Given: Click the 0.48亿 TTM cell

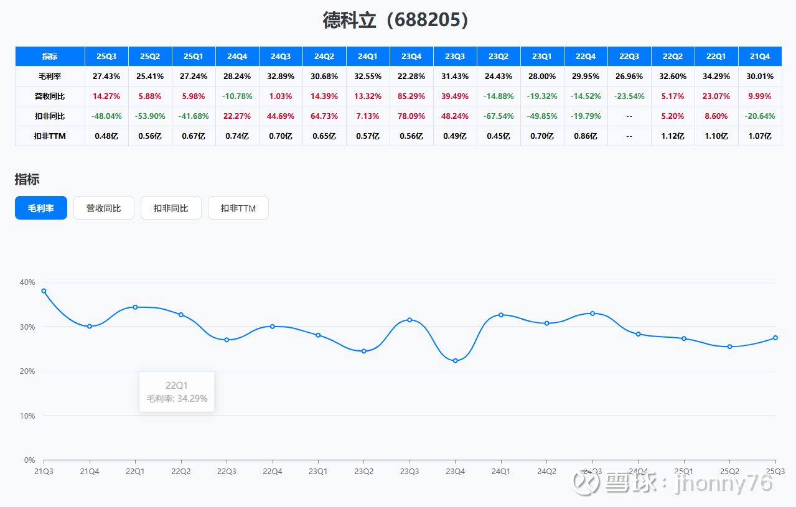Looking at the screenshot, I should pyautogui.click(x=106, y=136).
